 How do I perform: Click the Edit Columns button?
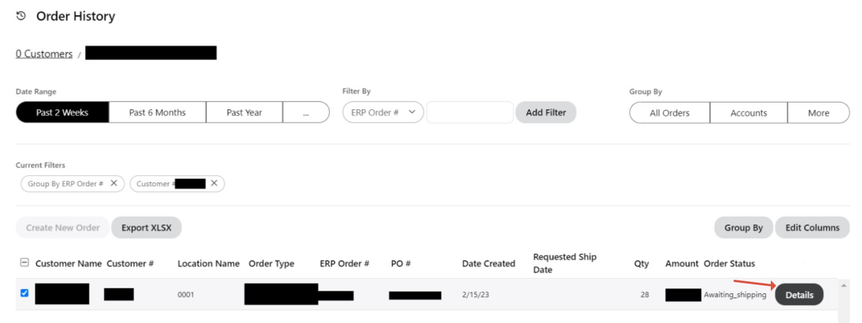(812, 228)
